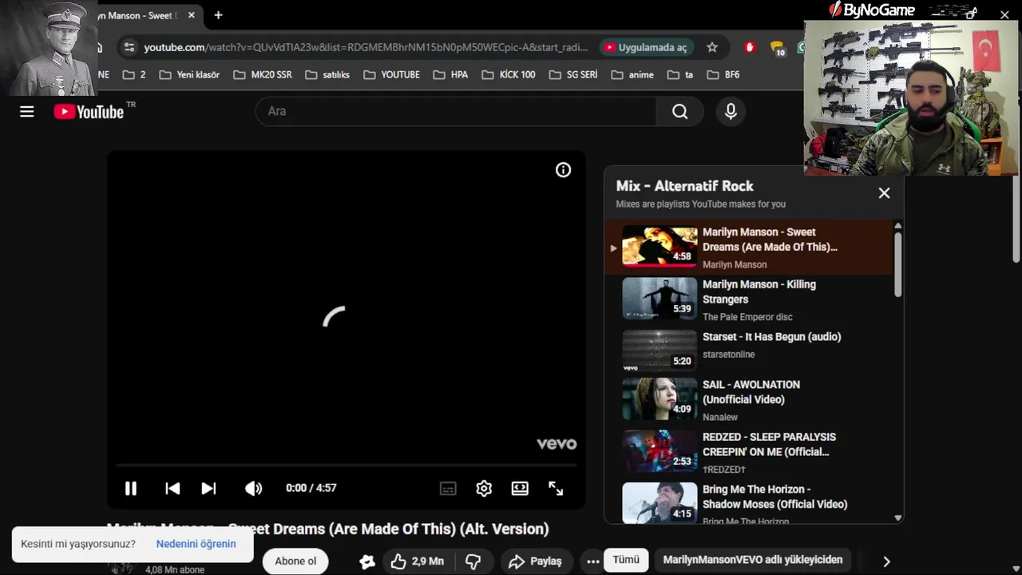The image size is (1022, 575).
Task: Click the magnifier search button
Action: click(x=679, y=112)
